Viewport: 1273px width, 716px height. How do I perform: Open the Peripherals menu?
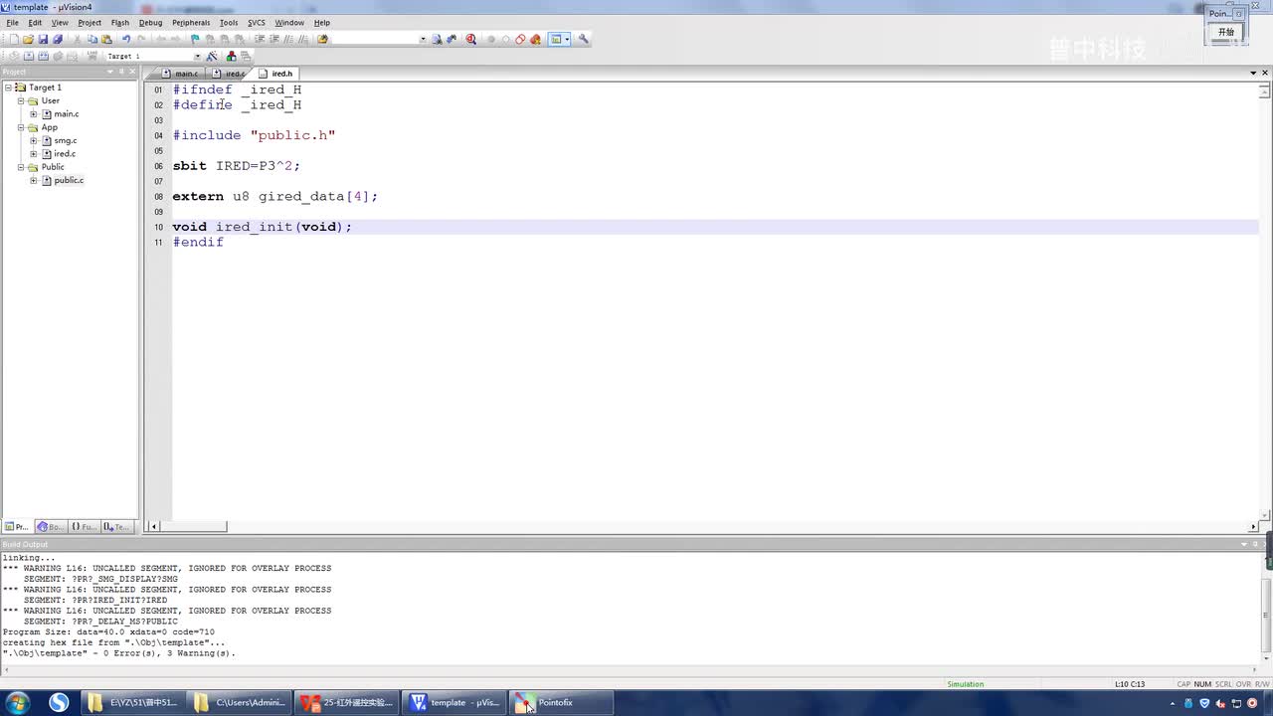coord(191,22)
